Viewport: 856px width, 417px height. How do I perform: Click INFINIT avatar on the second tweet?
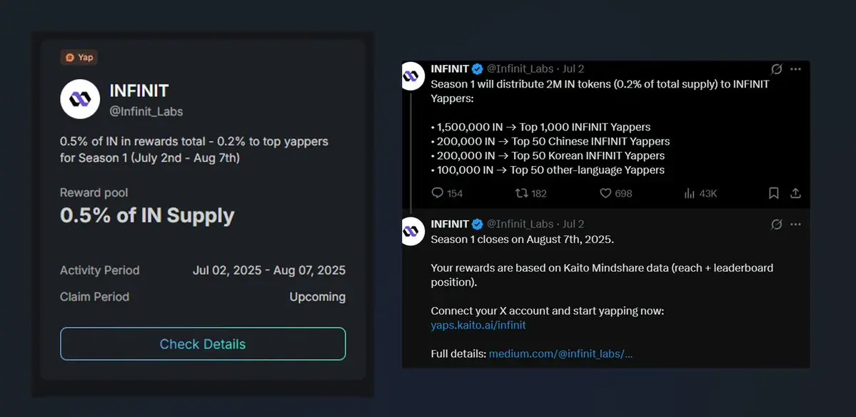412,231
